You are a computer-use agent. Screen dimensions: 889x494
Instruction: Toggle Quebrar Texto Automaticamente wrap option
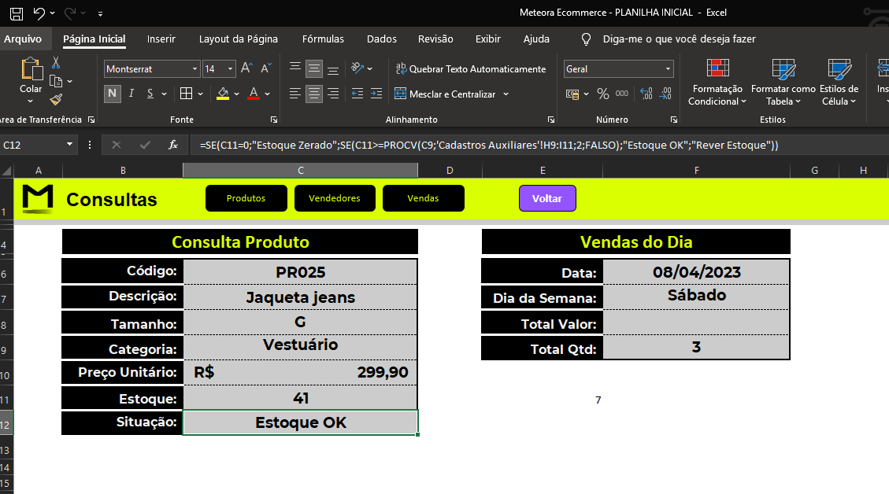click(x=471, y=68)
